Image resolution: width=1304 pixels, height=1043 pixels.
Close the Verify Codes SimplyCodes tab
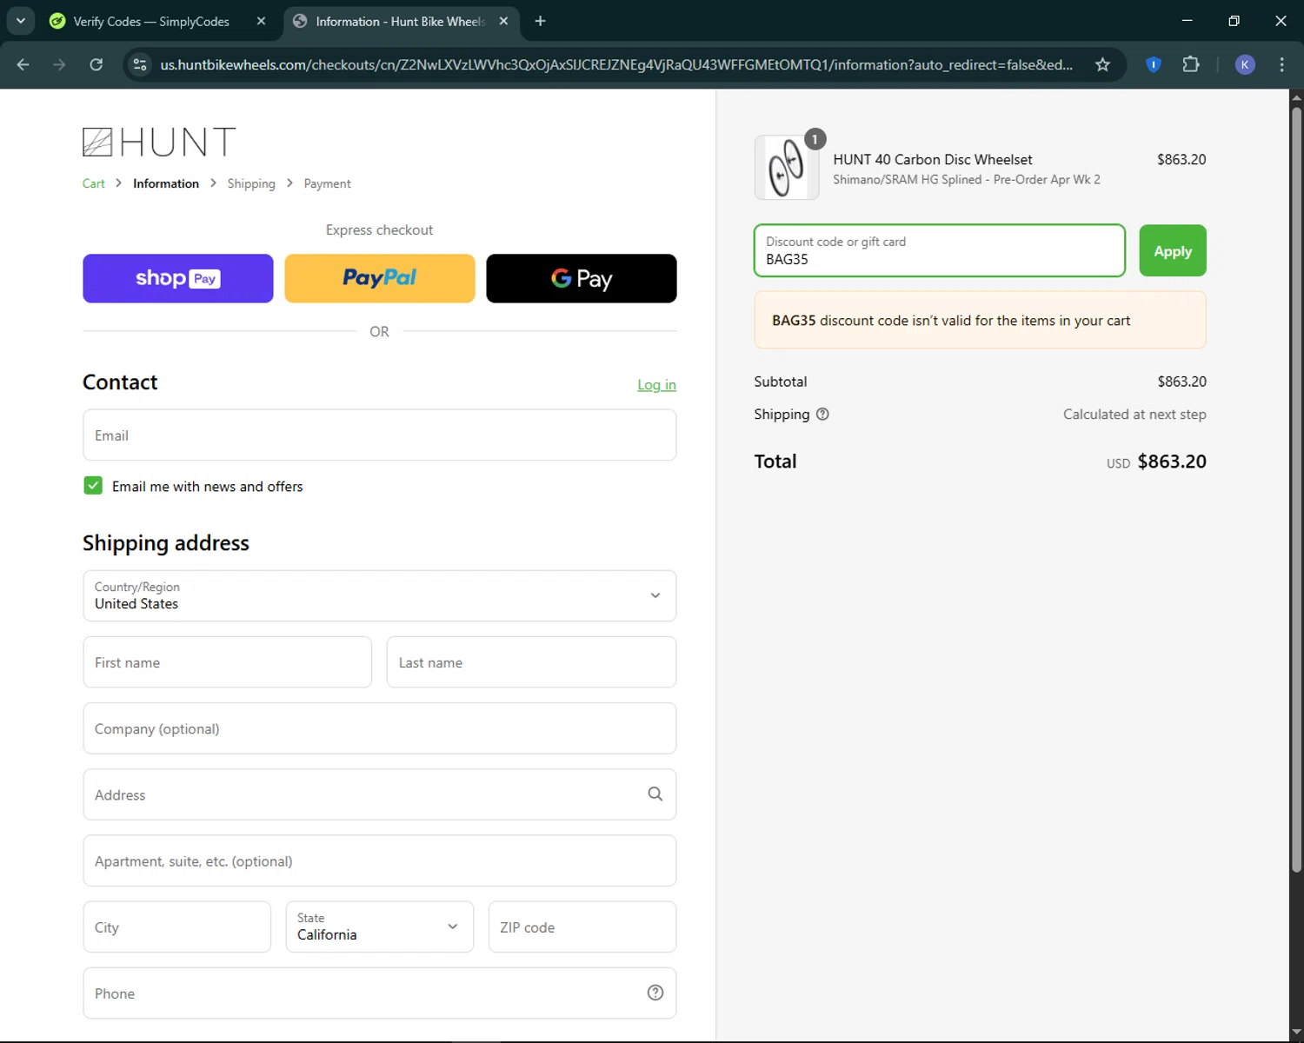pos(261,21)
